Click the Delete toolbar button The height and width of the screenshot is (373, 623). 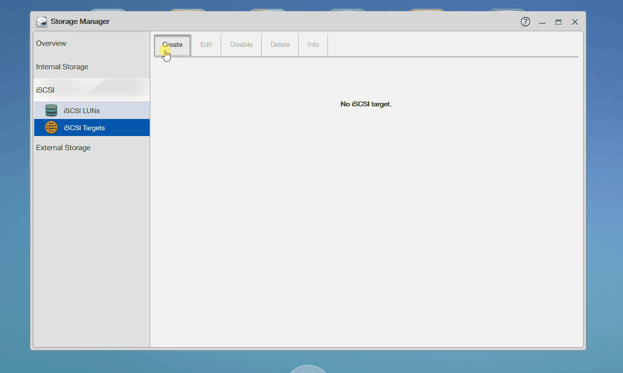pos(280,45)
